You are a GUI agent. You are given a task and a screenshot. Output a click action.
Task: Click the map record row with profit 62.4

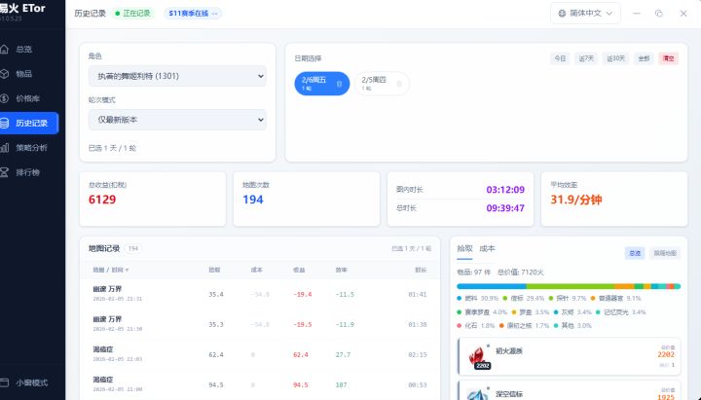coord(260,354)
